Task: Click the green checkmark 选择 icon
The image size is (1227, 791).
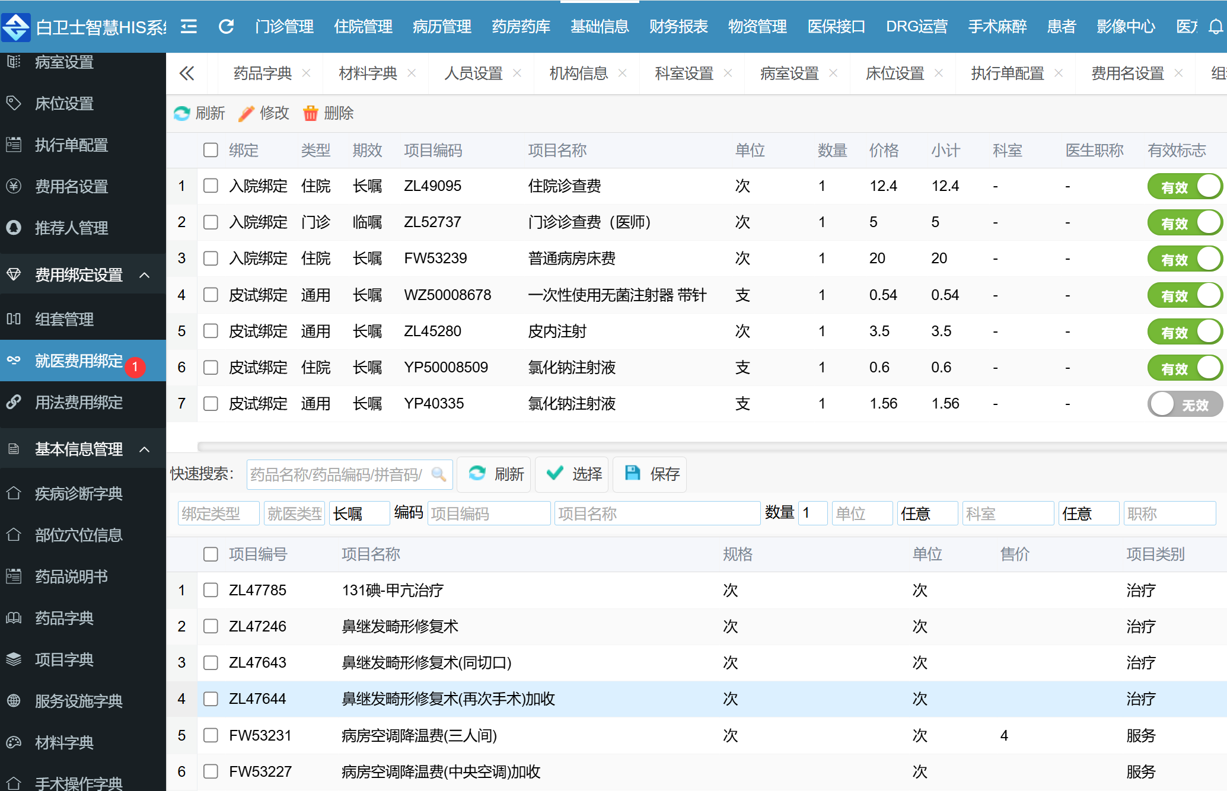Action: 555,473
